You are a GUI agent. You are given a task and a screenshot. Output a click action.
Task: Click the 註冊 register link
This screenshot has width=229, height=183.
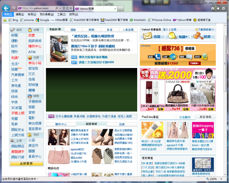click(174, 30)
